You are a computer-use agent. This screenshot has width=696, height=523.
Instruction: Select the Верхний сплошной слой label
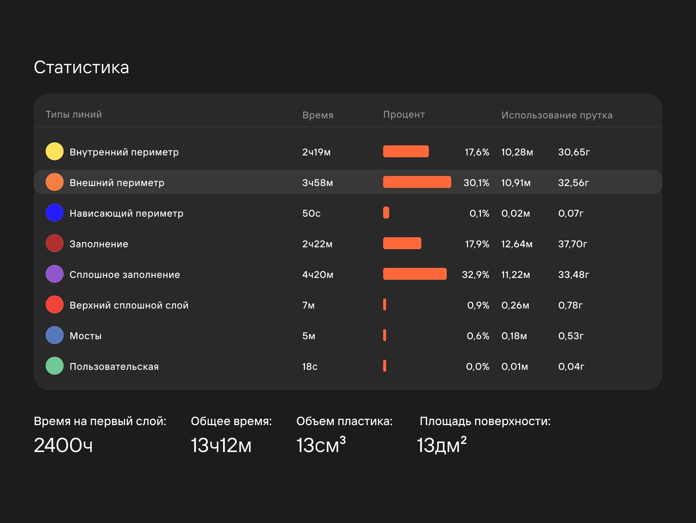pos(129,305)
